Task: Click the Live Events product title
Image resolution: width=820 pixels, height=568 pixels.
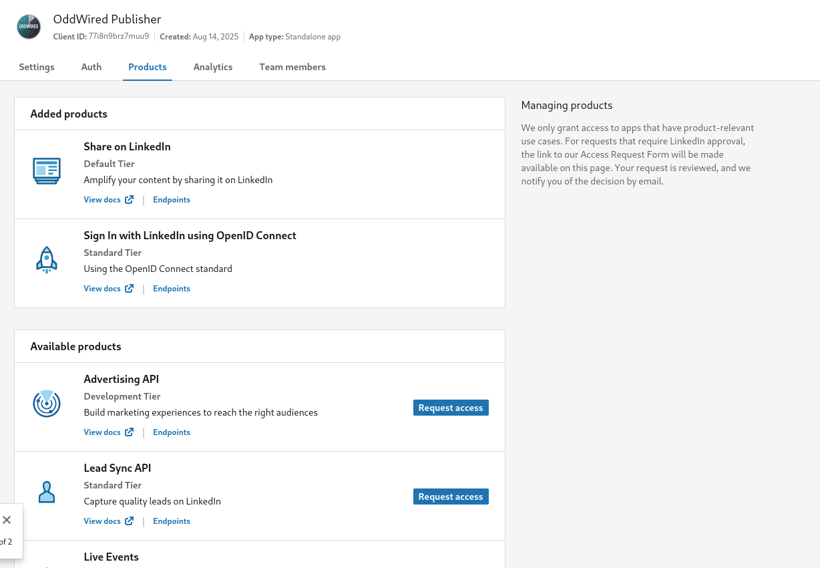Action: tap(111, 557)
